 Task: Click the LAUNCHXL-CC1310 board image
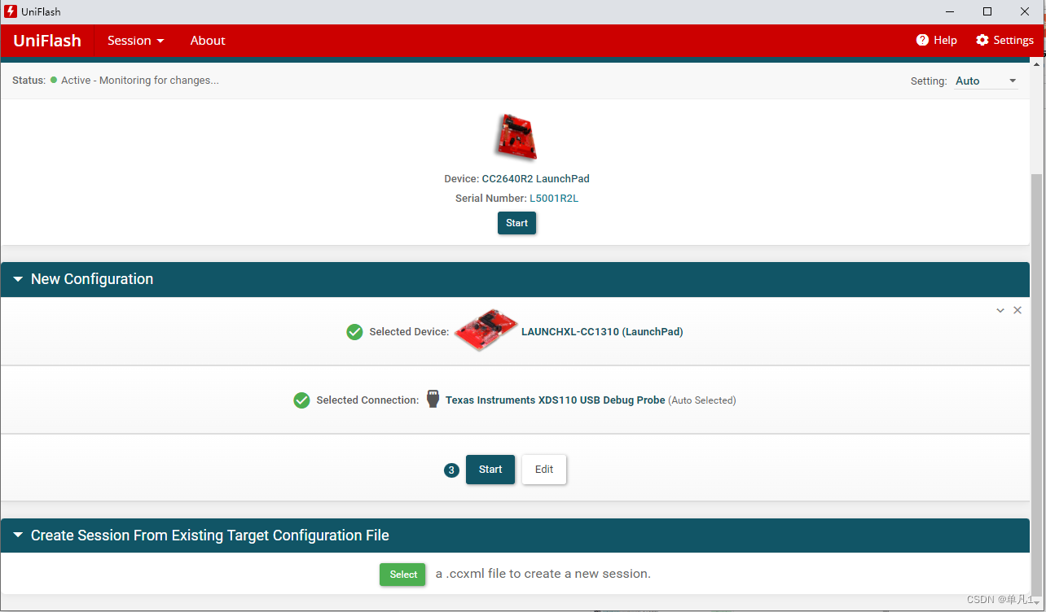[485, 331]
